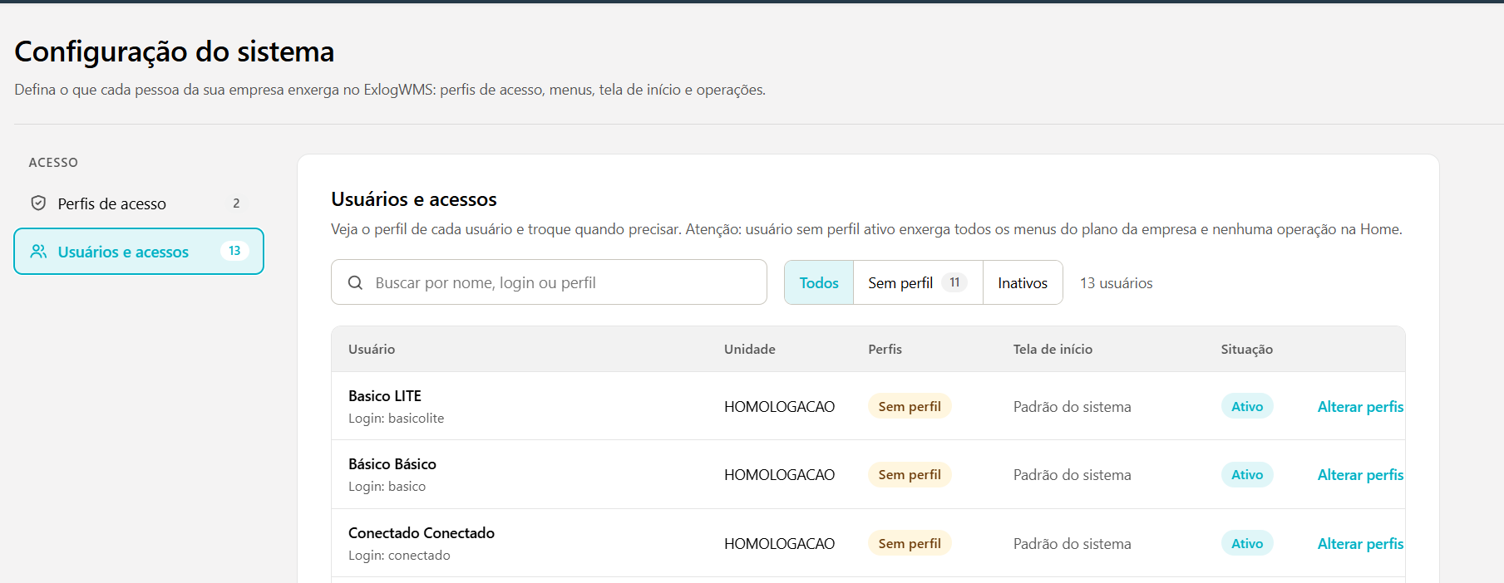Click the Perfis column header
Screen dimensions: 1504x583
click(x=885, y=349)
